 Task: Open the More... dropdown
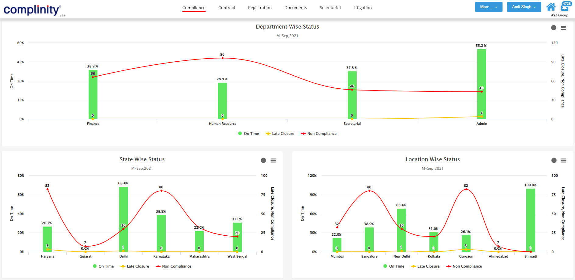[489, 7]
